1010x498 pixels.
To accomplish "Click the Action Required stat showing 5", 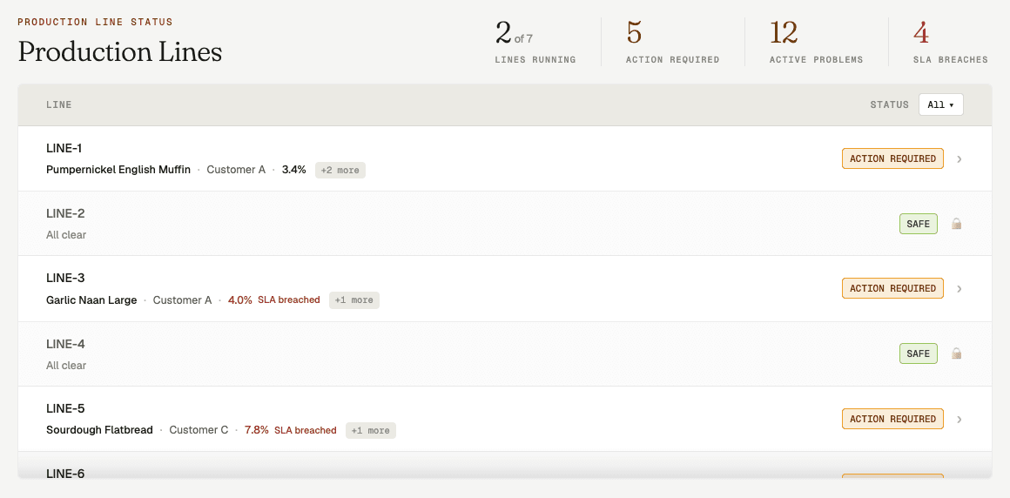I will [672, 42].
